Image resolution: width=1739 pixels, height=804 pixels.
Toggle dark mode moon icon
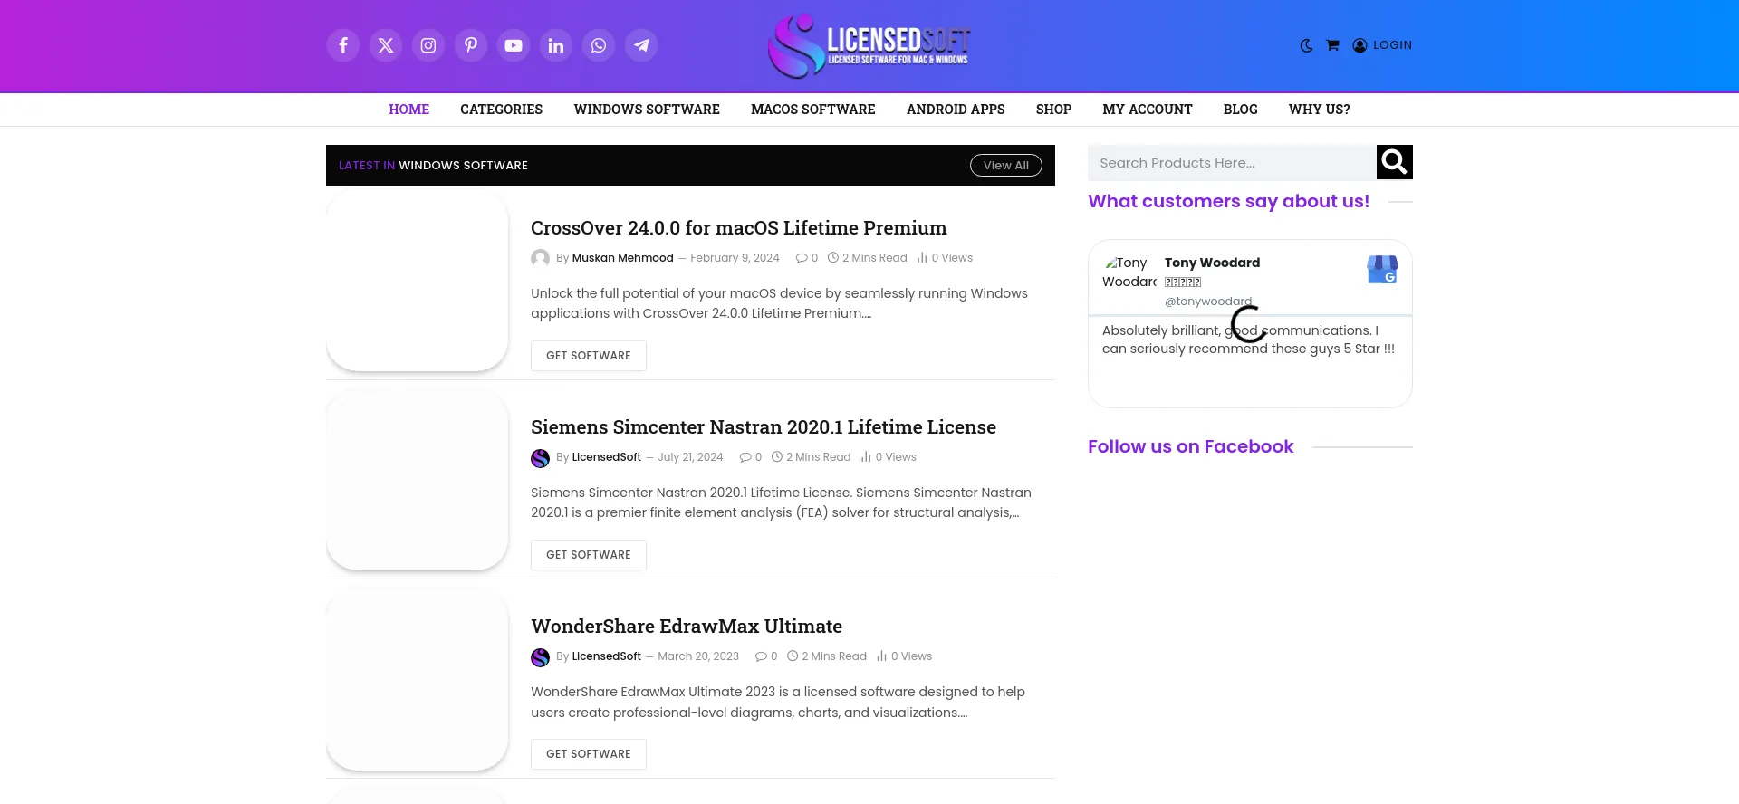coord(1306,45)
